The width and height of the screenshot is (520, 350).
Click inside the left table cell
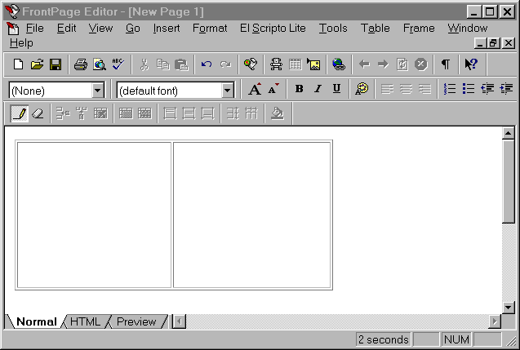[x=94, y=215]
